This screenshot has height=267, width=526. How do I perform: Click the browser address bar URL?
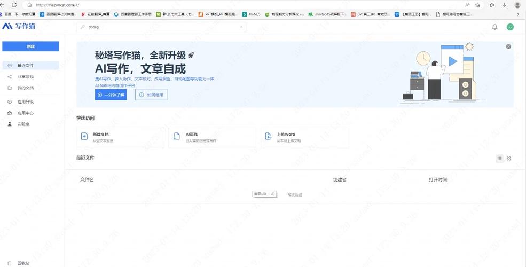[x=57, y=5]
